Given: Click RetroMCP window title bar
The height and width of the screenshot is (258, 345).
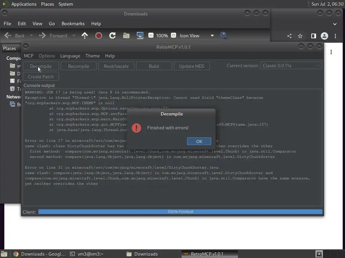Looking at the screenshot, I should coord(173,47).
